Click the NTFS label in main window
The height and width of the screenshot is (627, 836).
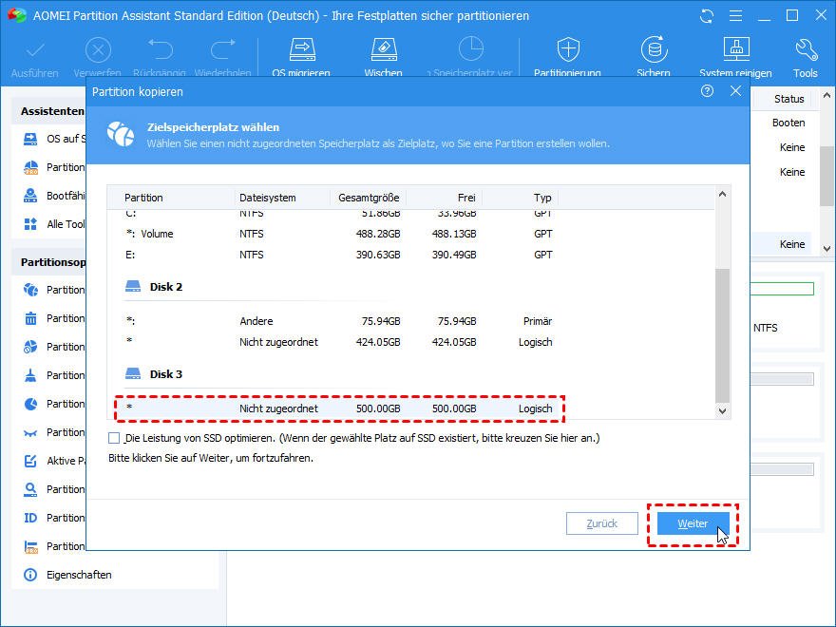click(765, 329)
